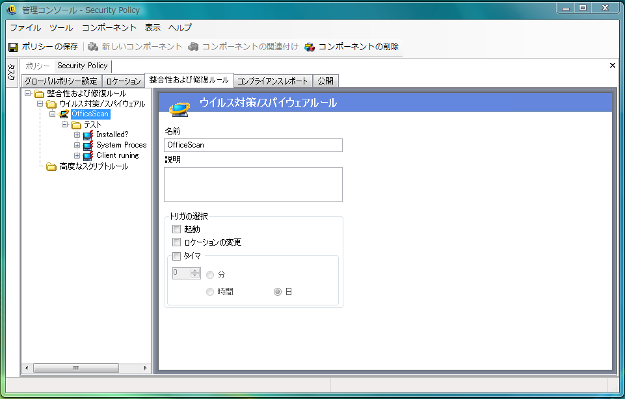Image resolution: width=625 pixels, height=399 pixels.
Task: Open the ヘルプ menu
Action: click(x=180, y=28)
